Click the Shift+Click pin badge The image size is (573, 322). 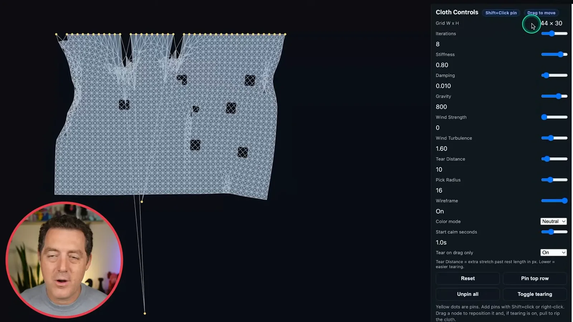click(501, 13)
